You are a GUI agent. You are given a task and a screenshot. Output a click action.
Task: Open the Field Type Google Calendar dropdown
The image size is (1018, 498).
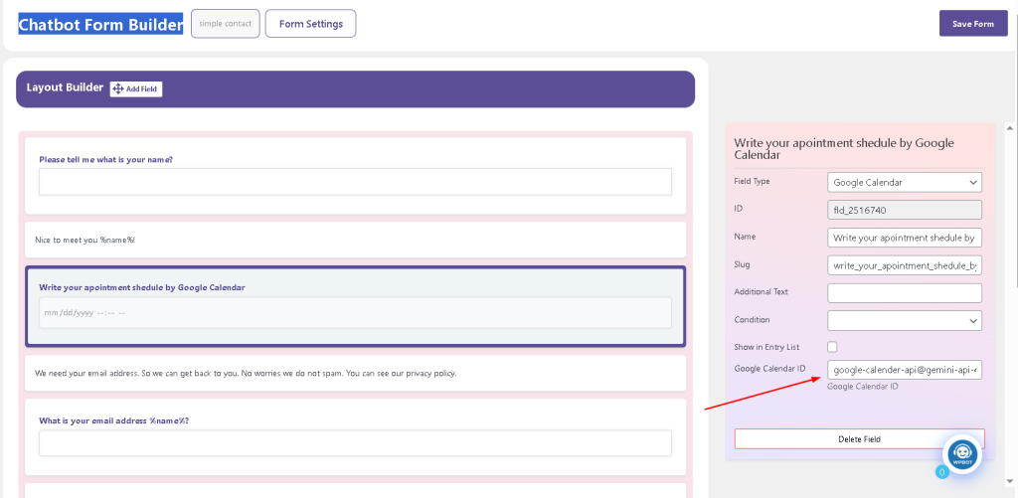tap(904, 182)
